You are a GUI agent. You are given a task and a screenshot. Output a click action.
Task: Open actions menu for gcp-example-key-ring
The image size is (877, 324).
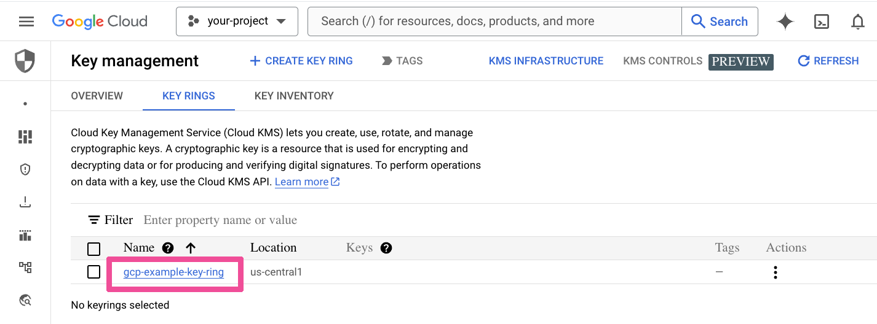[776, 272]
